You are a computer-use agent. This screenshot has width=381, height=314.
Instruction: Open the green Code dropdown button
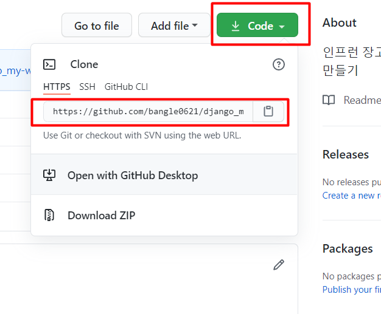point(257,25)
